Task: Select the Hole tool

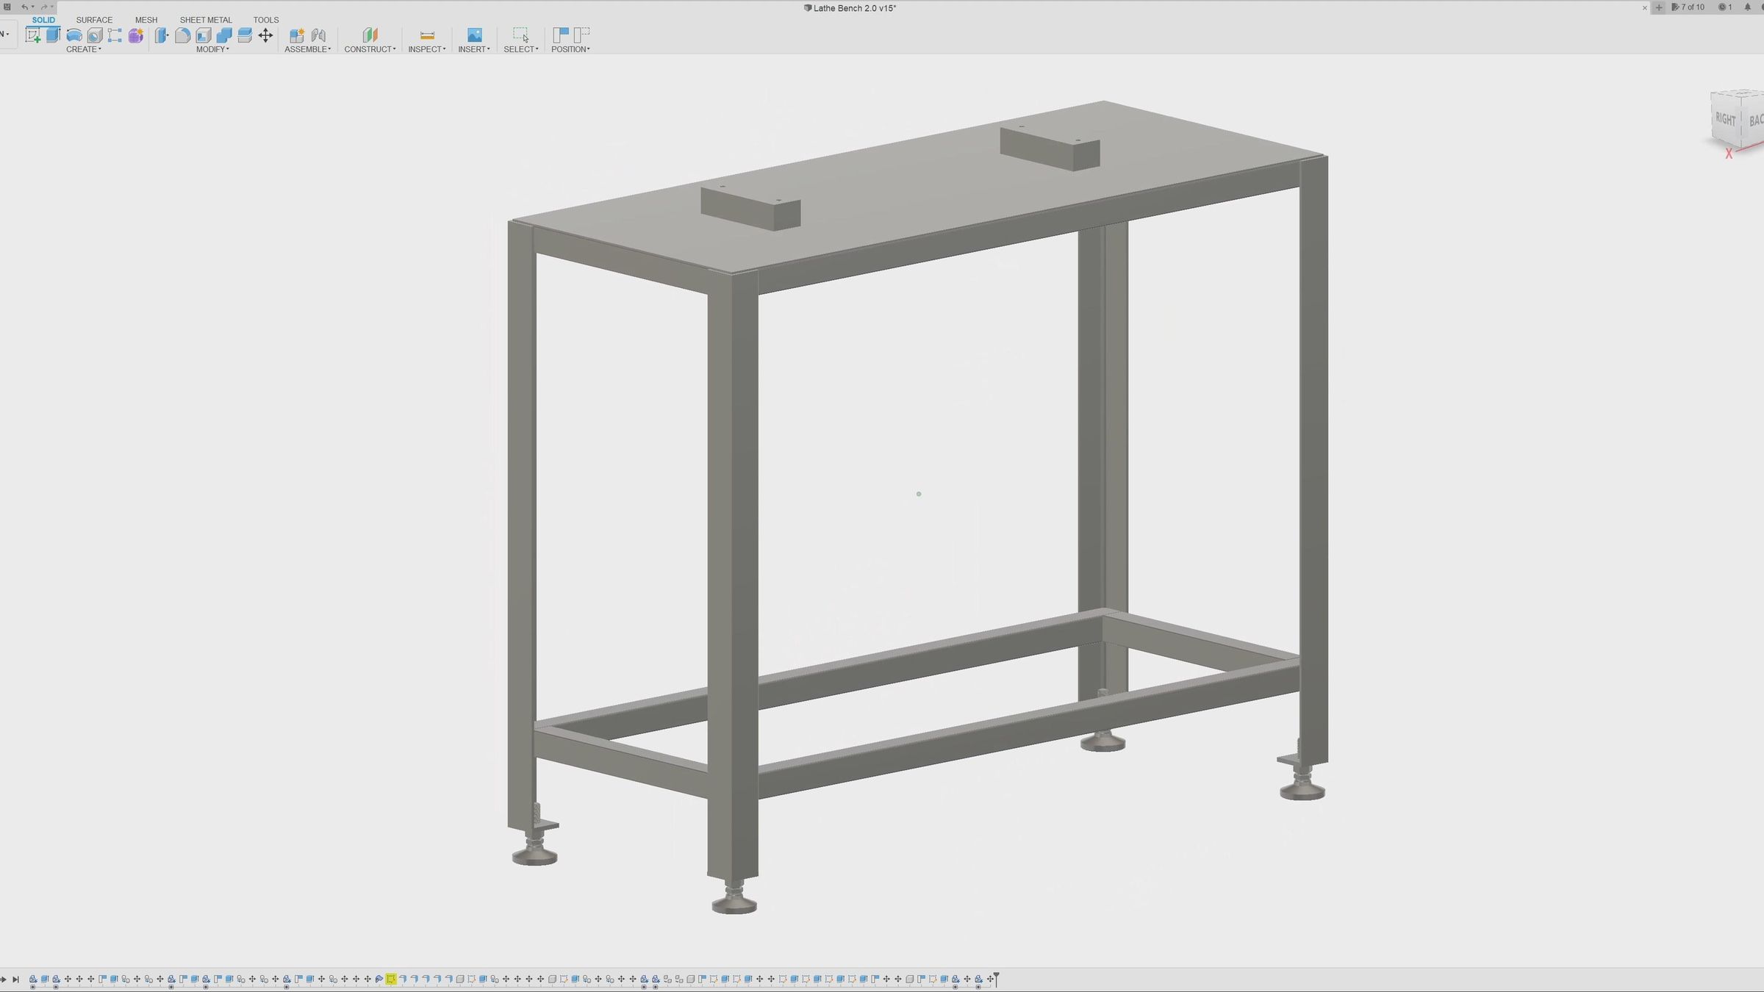Action: coord(94,35)
